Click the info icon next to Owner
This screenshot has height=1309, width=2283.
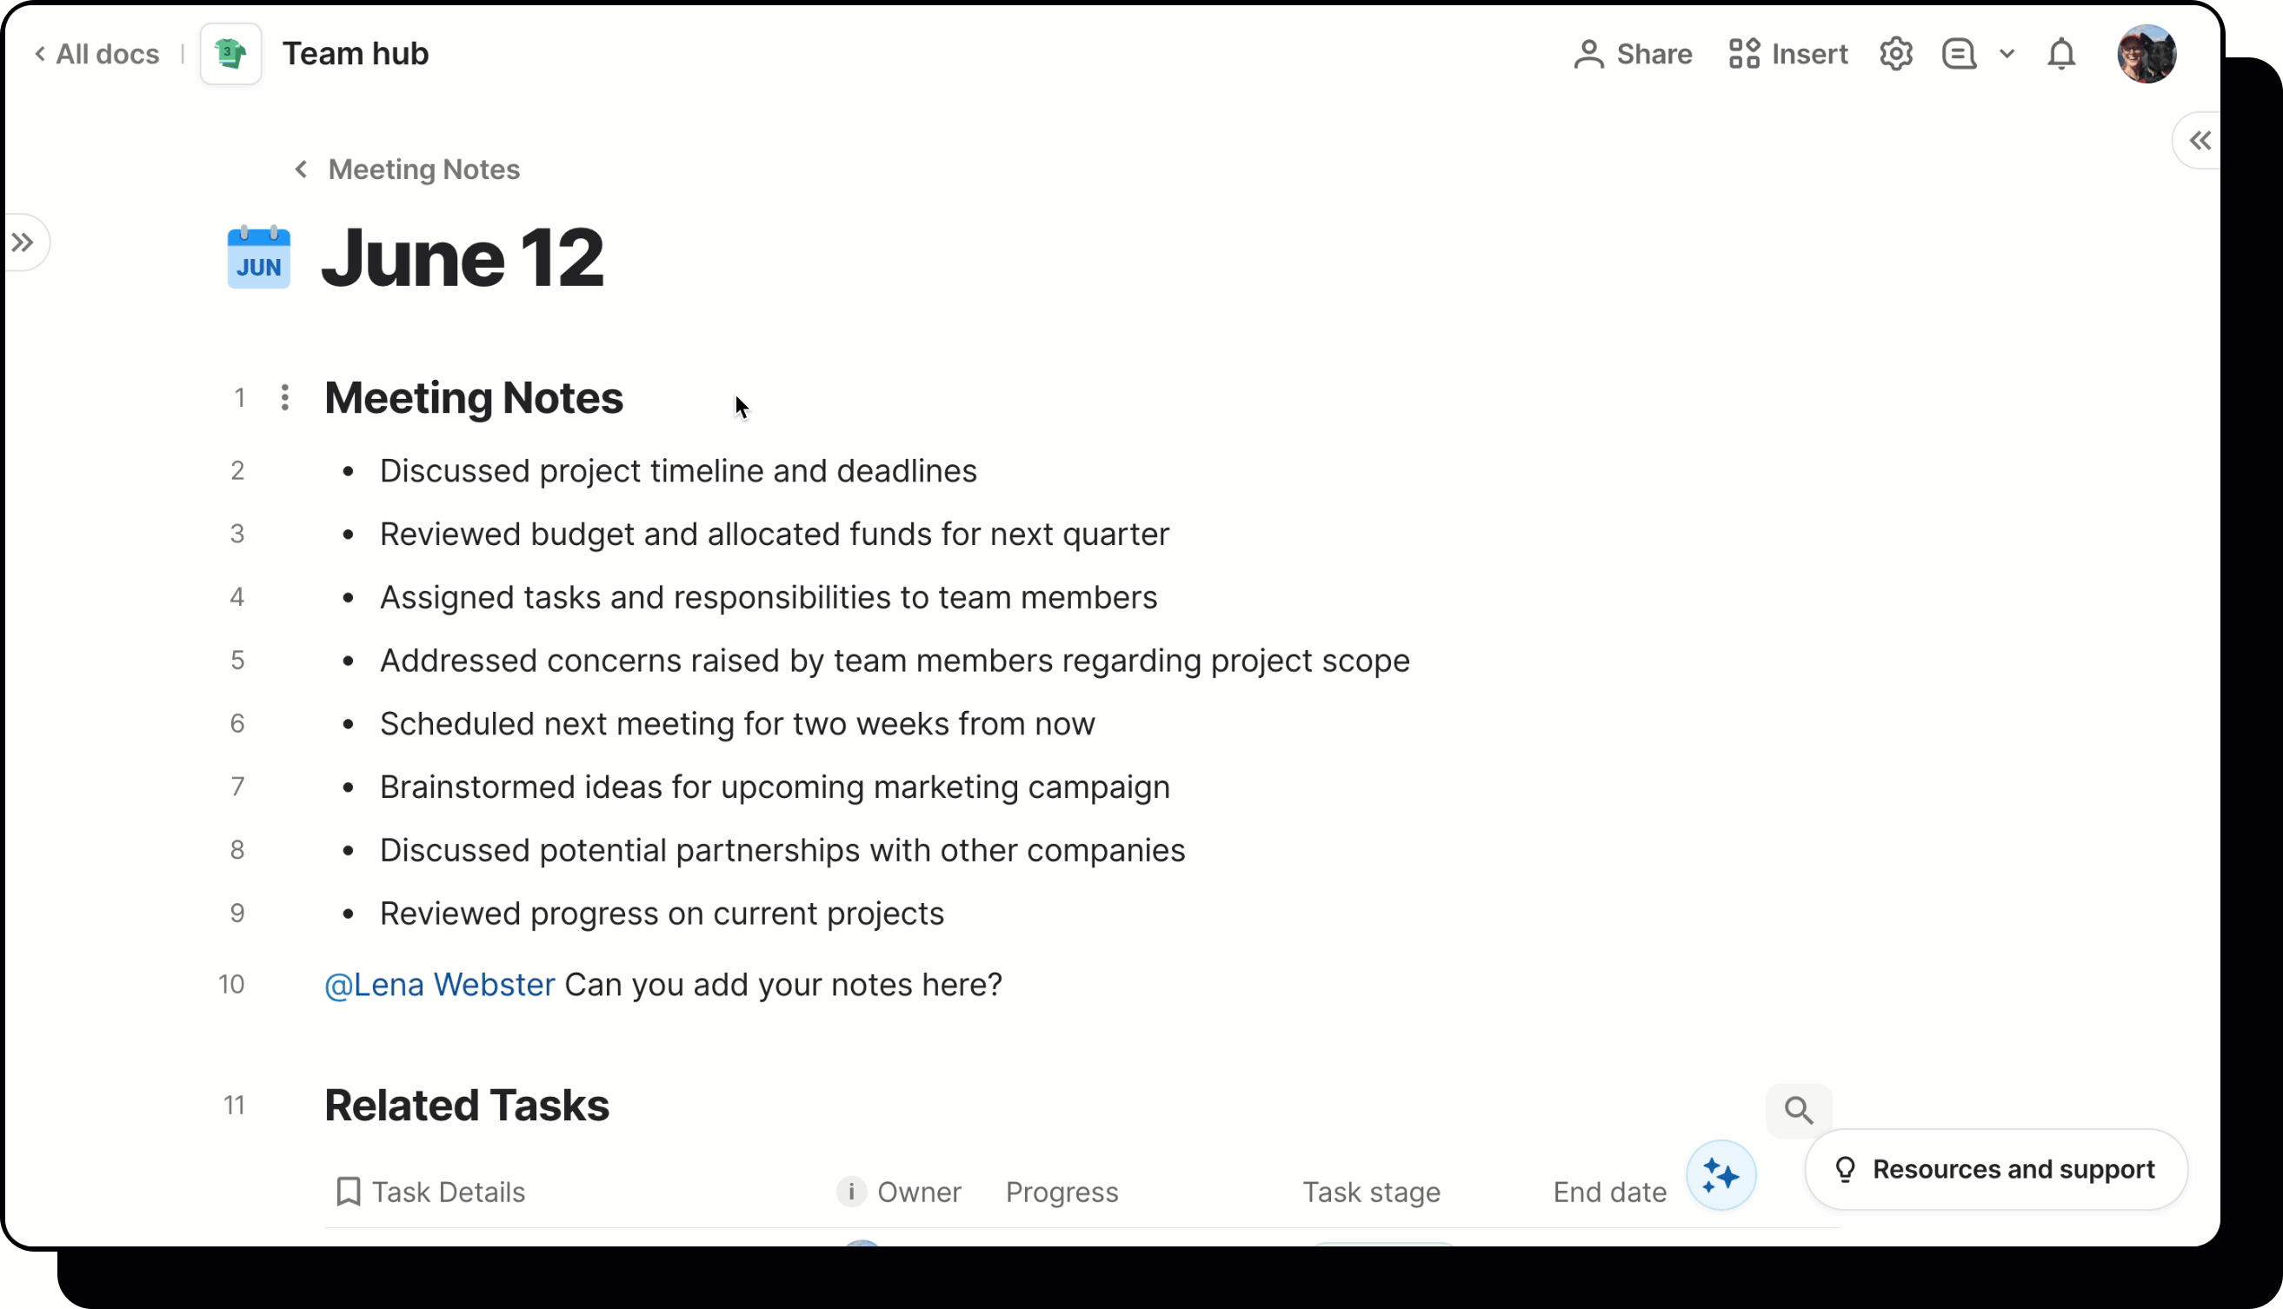pyautogui.click(x=850, y=1192)
